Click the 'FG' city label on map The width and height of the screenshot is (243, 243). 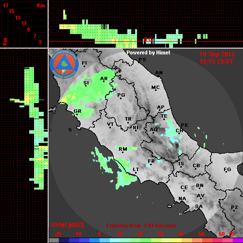pos(227,170)
